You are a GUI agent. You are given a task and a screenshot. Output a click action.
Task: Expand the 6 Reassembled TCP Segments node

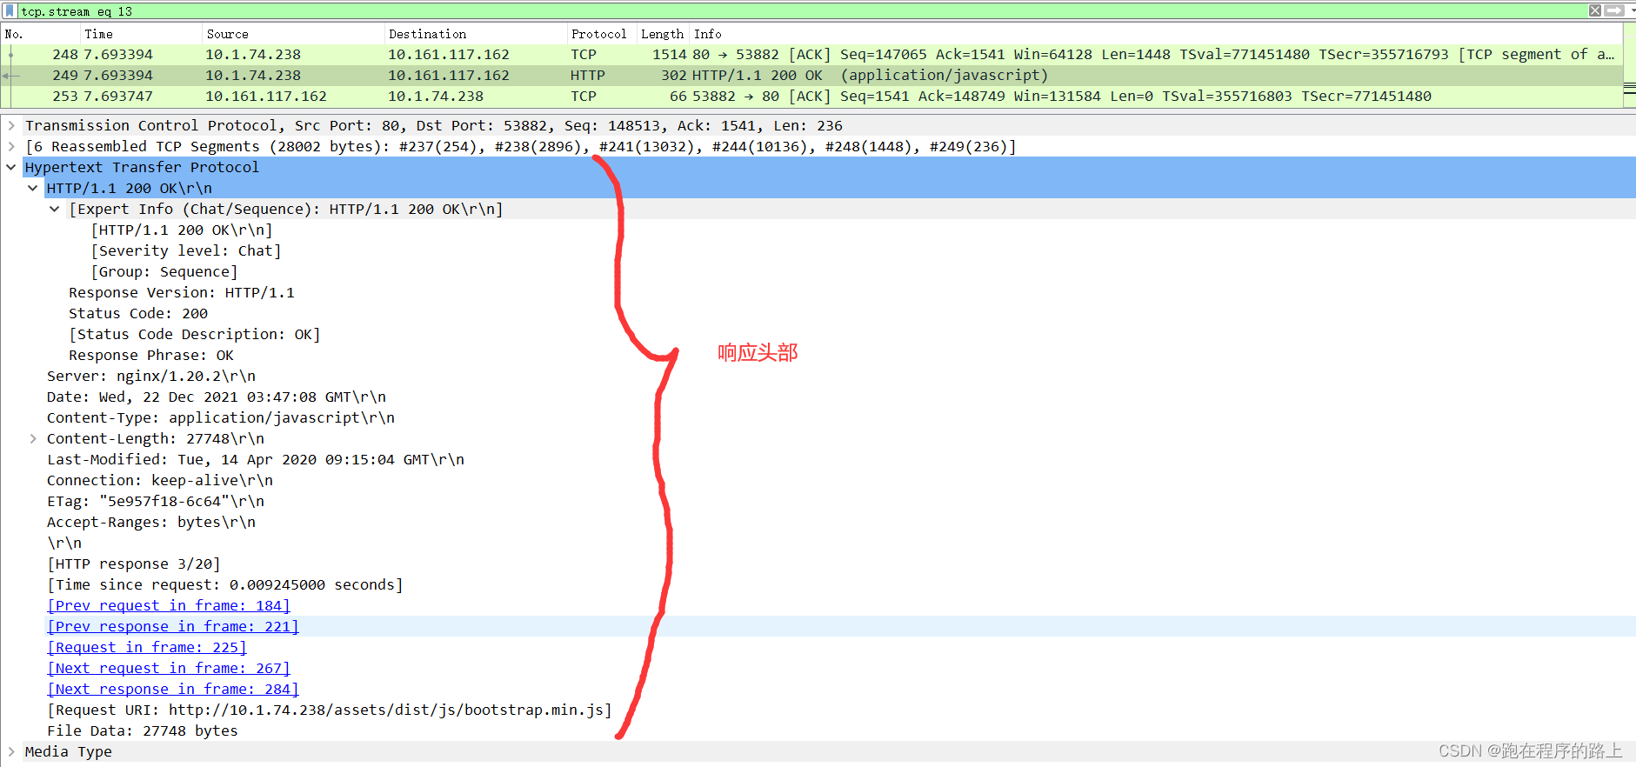click(11, 146)
